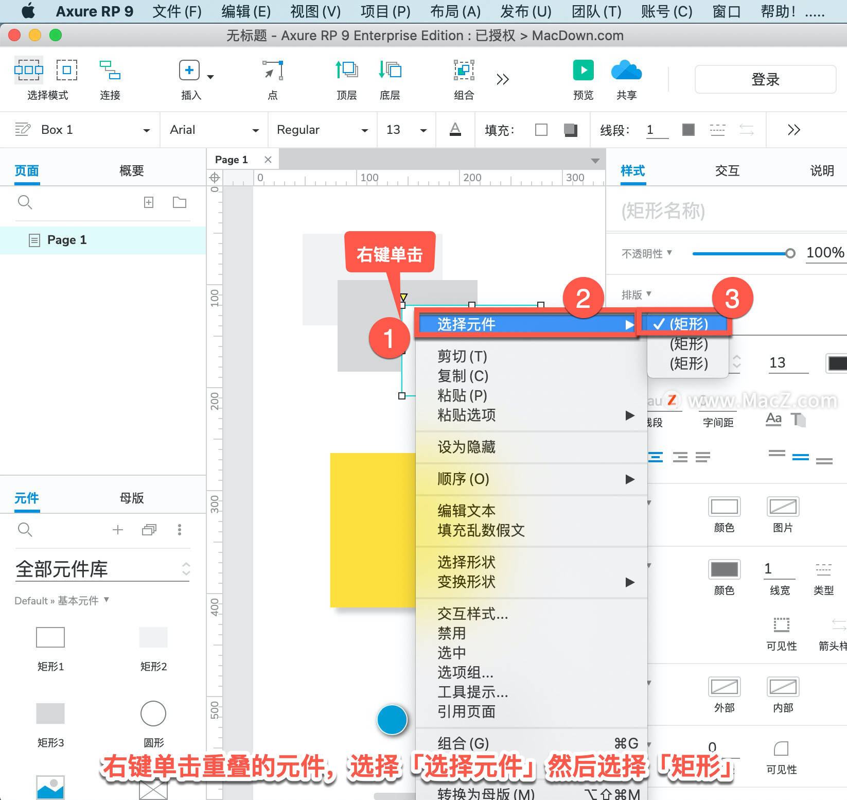Switch to the 交互 tab

(727, 171)
